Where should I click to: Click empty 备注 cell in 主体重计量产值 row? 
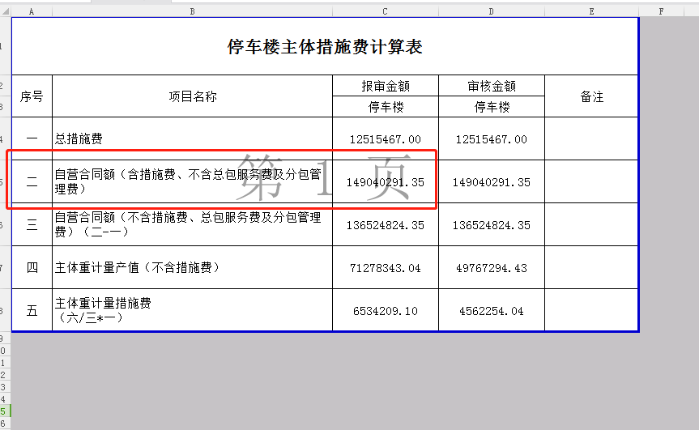591,267
